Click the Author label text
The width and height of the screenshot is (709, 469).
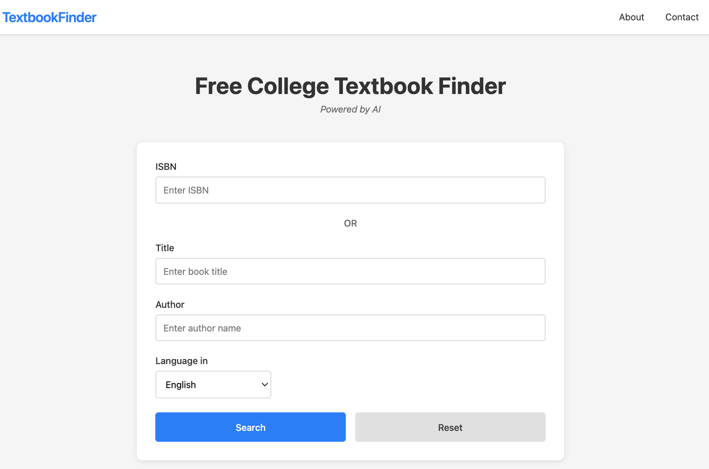(x=170, y=305)
